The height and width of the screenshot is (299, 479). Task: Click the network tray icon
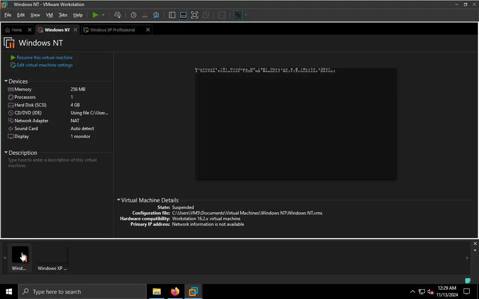[422, 292]
